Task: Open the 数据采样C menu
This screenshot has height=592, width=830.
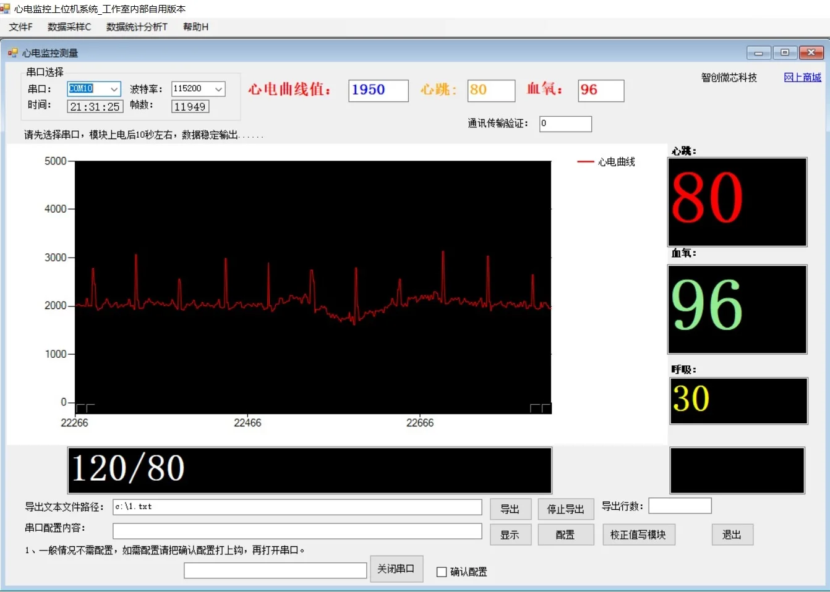Action: point(68,27)
